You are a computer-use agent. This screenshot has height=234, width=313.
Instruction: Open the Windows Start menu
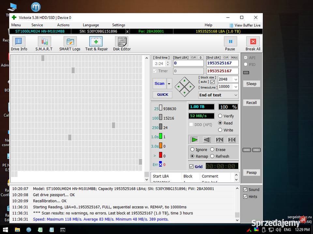click(6, 230)
